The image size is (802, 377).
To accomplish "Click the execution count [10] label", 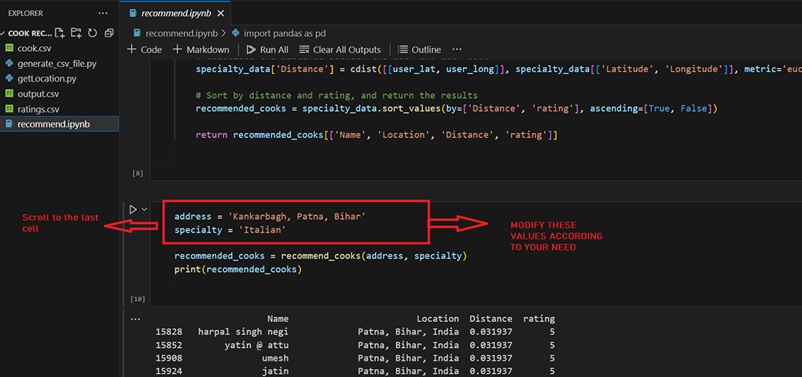I will pyautogui.click(x=138, y=298).
